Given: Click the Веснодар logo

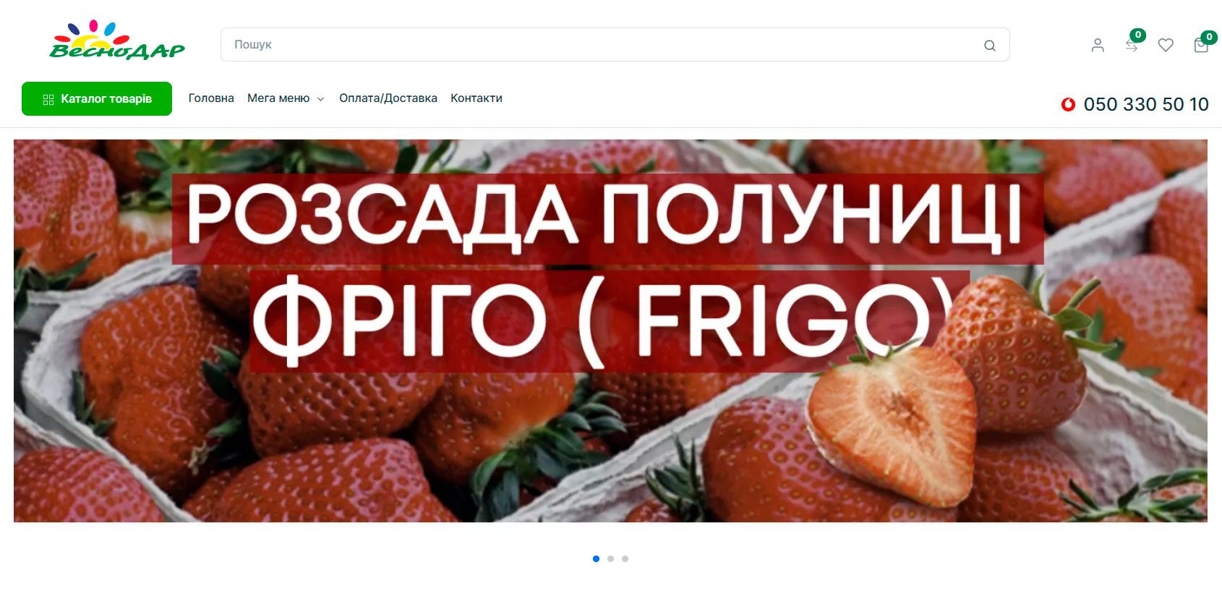Looking at the screenshot, I should (116, 41).
